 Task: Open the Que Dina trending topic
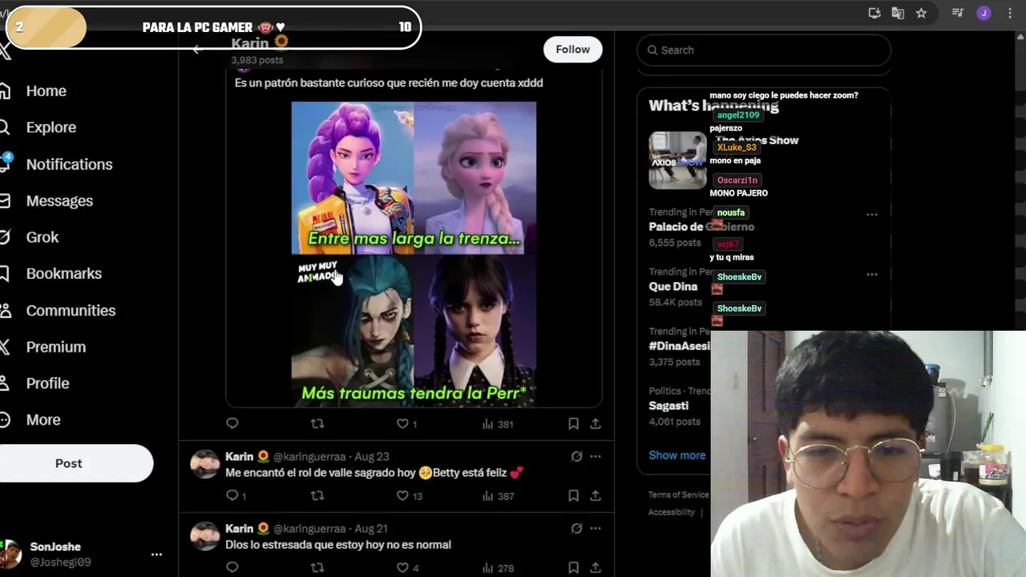point(673,287)
